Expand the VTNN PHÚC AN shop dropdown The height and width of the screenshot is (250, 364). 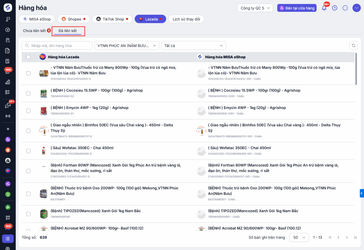click(x=127, y=46)
